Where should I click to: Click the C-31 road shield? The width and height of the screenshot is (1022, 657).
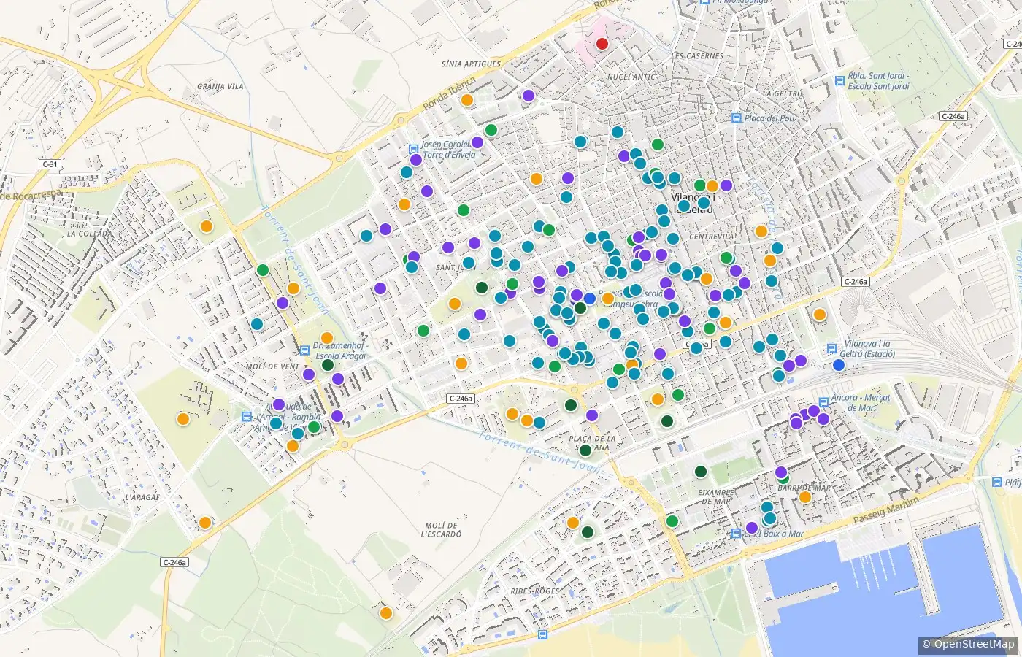tap(50, 165)
